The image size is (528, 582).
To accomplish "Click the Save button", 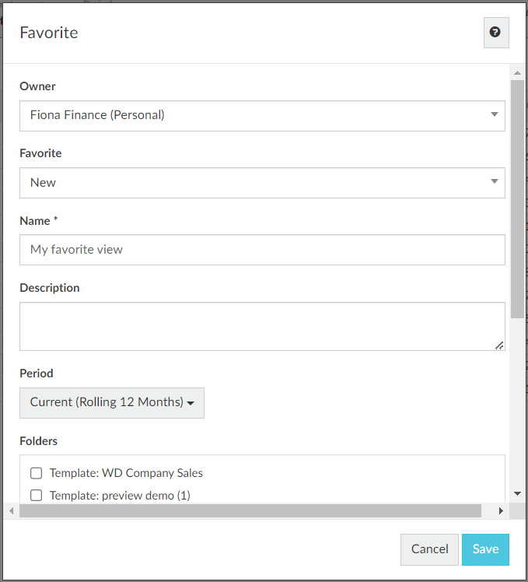I will click(485, 549).
